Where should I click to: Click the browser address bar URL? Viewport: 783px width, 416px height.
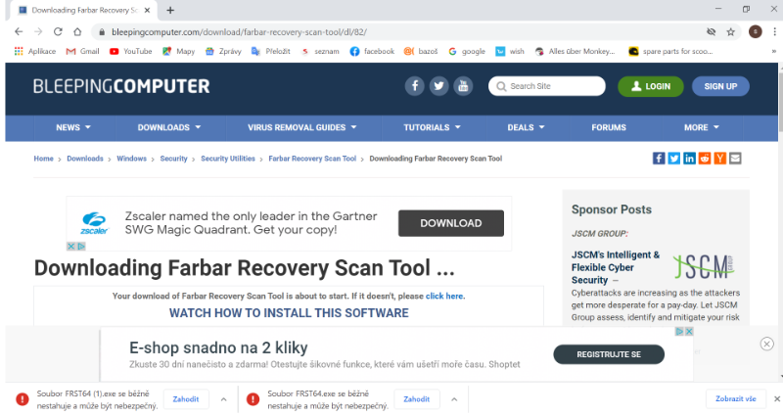(x=239, y=32)
